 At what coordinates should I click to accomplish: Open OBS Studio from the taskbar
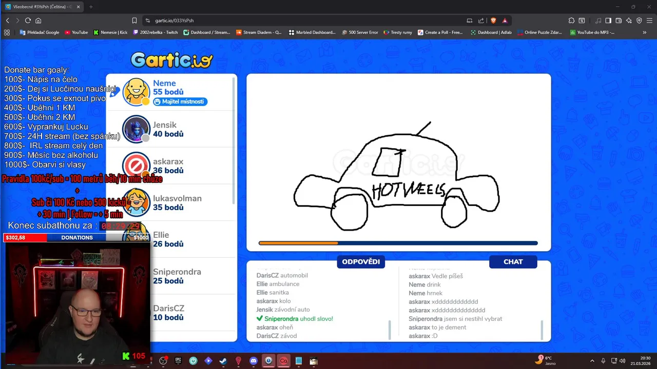click(163, 361)
